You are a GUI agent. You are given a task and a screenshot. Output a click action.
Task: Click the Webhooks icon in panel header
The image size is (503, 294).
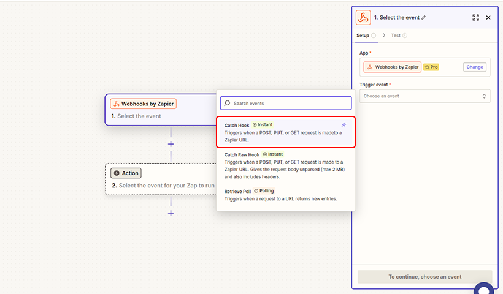pyautogui.click(x=363, y=18)
